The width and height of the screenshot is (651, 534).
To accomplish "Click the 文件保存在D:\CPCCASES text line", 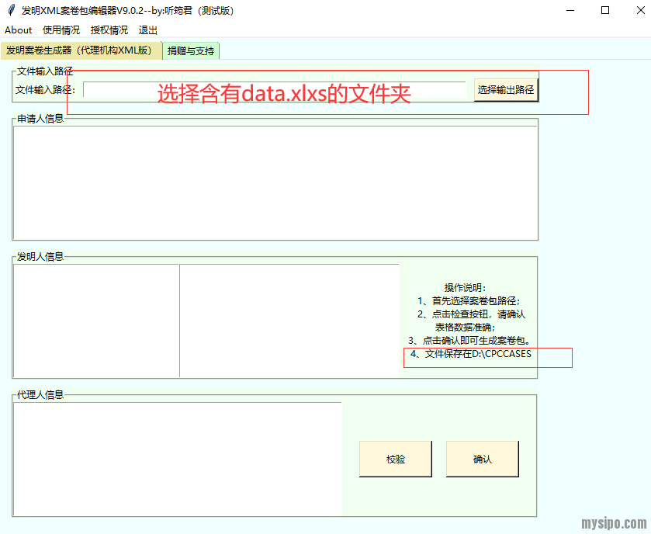I will click(x=471, y=354).
